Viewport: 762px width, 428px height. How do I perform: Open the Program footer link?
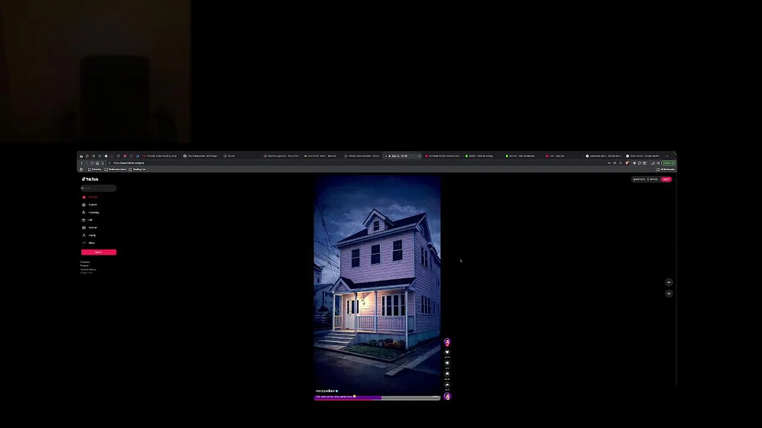pyautogui.click(x=85, y=266)
